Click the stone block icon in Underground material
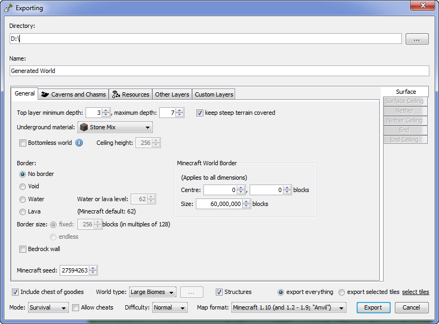 [84, 127]
